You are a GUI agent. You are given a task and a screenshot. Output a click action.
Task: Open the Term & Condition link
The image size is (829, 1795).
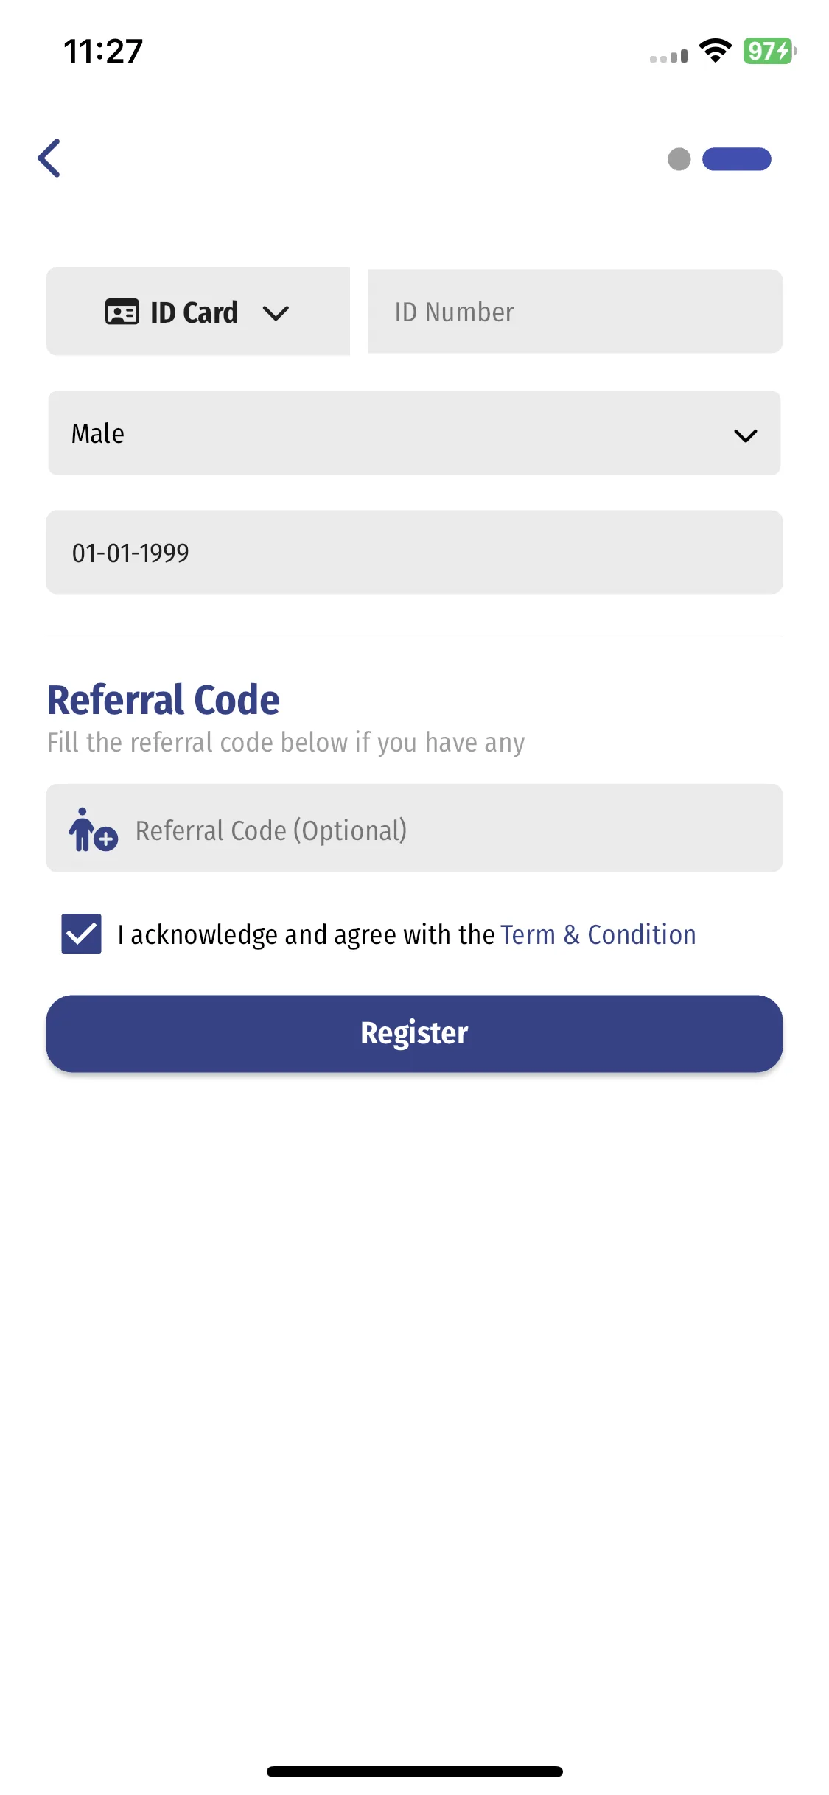[x=598, y=934]
